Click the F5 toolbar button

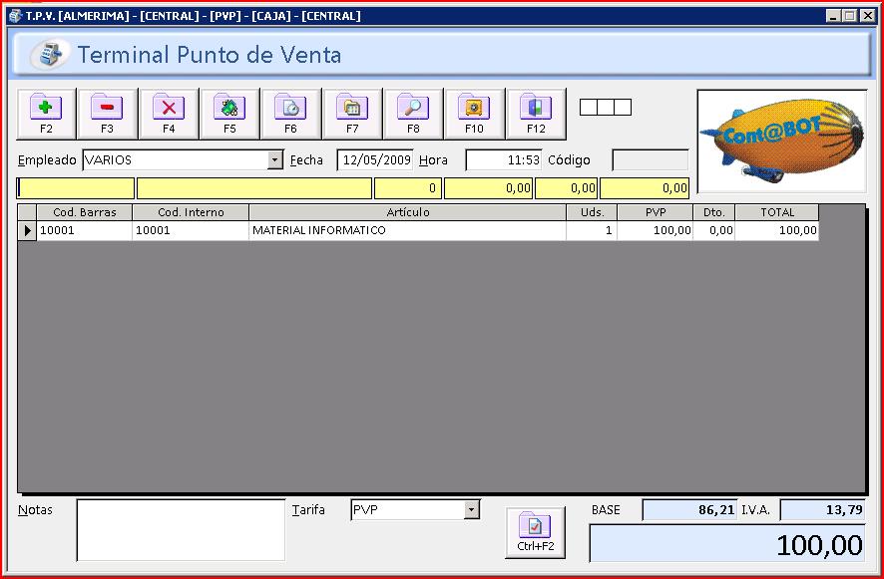(x=229, y=114)
